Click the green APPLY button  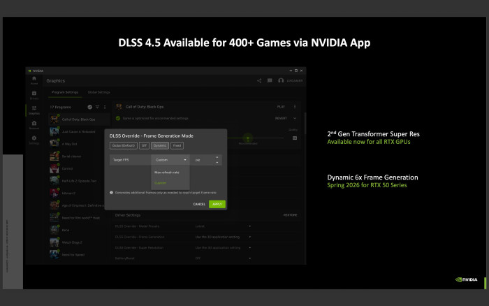pyautogui.click(x=217, y=204)
